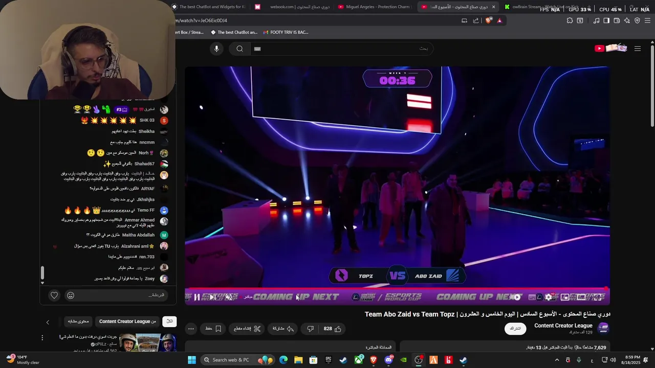Image resolution: width=655 pixels, height=368 pixels.
Task: Open The best ChatBot bookmark
Action: point(234,32)
